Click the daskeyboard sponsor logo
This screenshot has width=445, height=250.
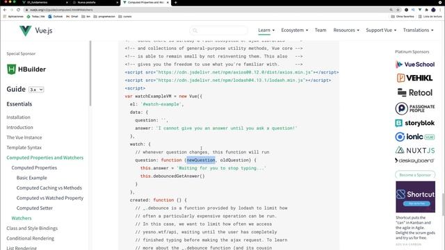tap(415, 160)
